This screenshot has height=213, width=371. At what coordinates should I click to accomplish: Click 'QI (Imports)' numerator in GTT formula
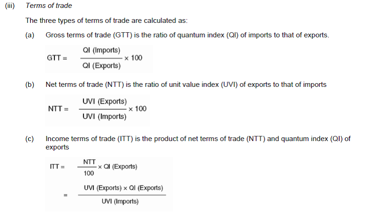[101, 50]
